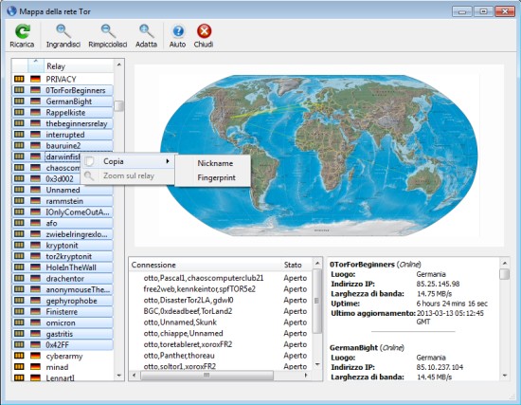This screenshot has width=521, height=405.
Task: Select the IOnlyComeOutA... relay row
Action: click(63, 212)
